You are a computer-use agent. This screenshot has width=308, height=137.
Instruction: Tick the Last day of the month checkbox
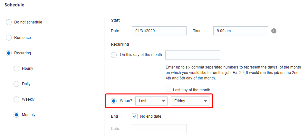coord(168,90)
